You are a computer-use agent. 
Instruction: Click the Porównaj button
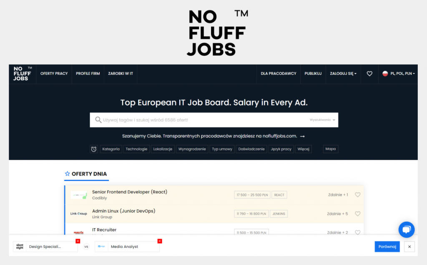point(387,247)
